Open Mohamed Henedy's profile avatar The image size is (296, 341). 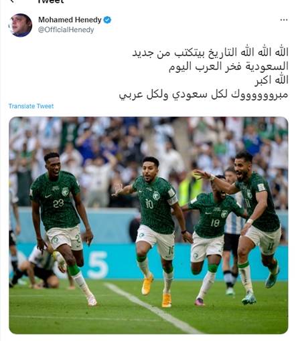[x=20, y=25]
